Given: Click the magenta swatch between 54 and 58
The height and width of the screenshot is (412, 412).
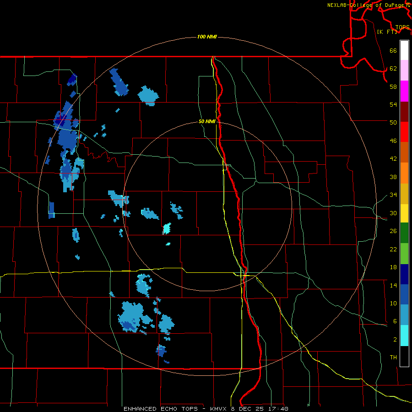Looking at the screenshot, I should click(404, 91).
